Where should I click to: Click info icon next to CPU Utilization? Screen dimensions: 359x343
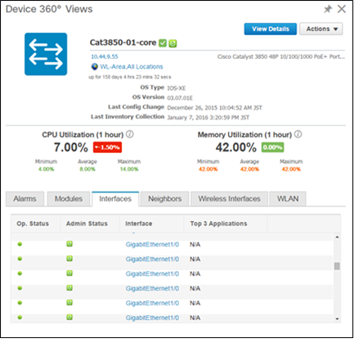(x=130, y=134)
